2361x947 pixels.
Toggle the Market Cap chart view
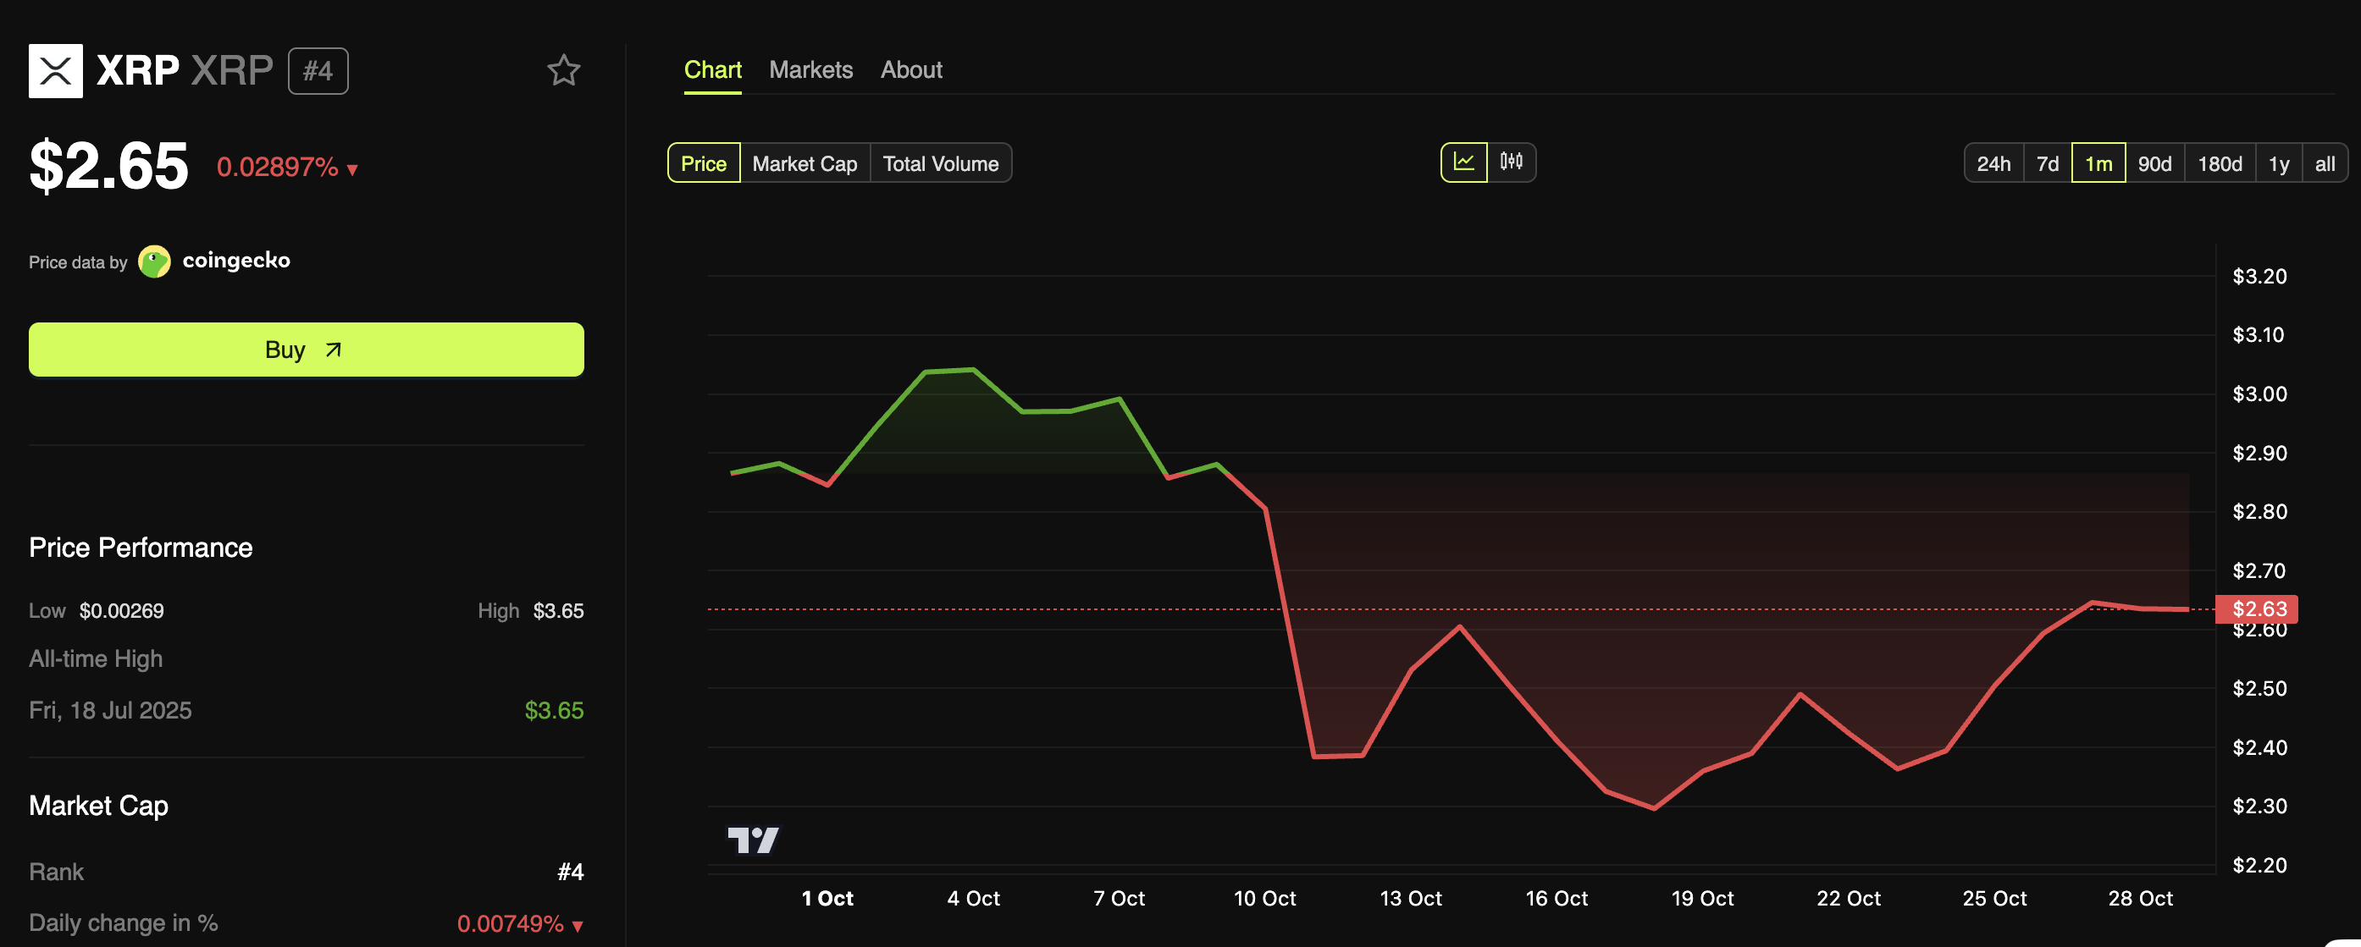coord(804,163)
